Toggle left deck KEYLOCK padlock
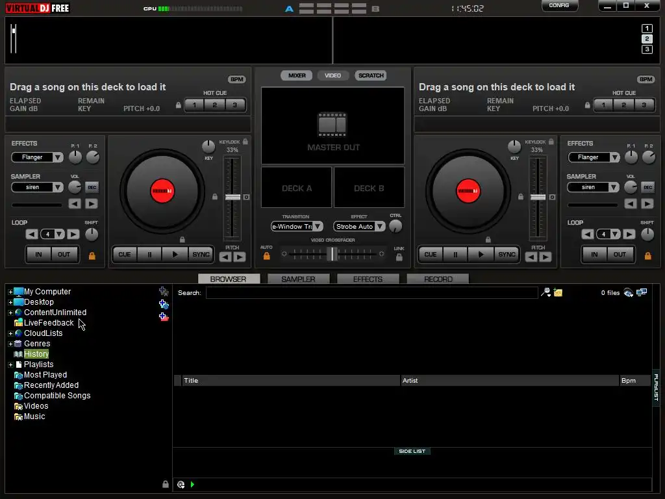 [x=245, y=142]
